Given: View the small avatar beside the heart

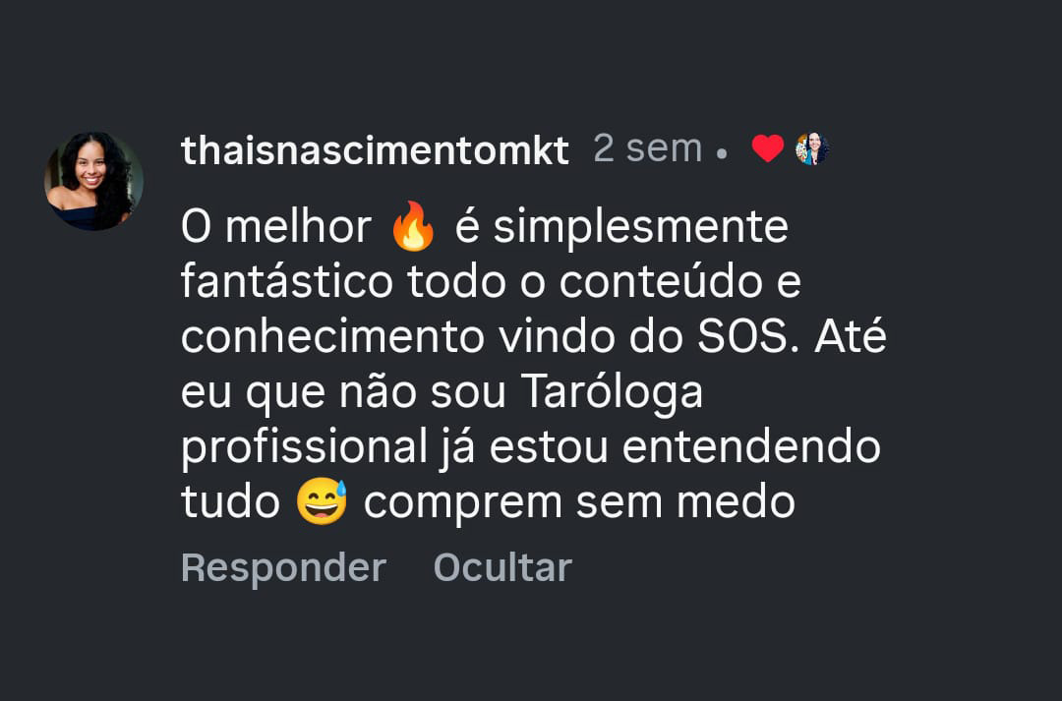Looking at the screenshot, I should (812, 148).
